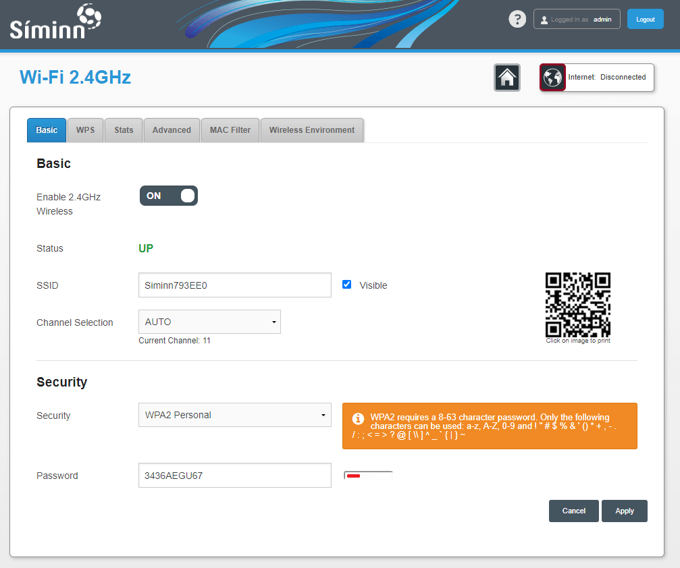Click the Cancel button
The width and height of the screenshot is (680, 568).
[573, 511]
